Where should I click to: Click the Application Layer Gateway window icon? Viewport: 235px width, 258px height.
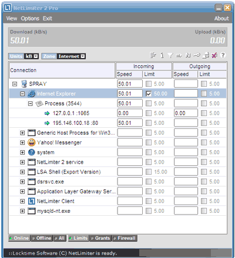pos(31,191)
